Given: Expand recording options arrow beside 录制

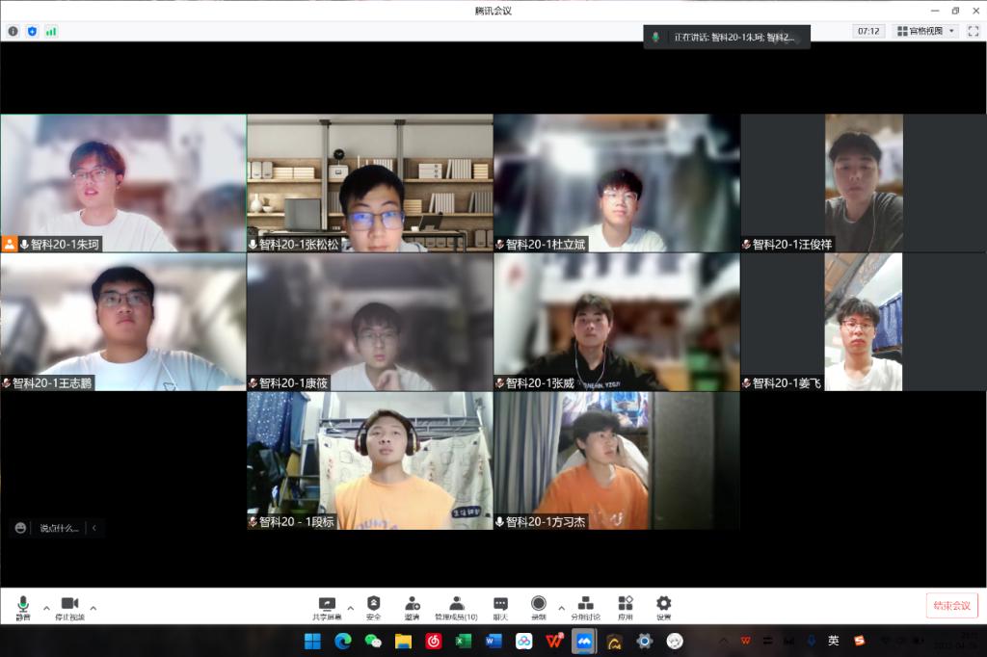Looking at the screenshot, I should pyautogui.click(x=561, y=608).
